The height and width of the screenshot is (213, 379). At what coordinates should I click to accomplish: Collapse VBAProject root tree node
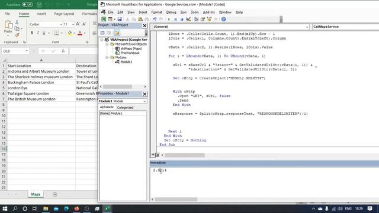102,40
